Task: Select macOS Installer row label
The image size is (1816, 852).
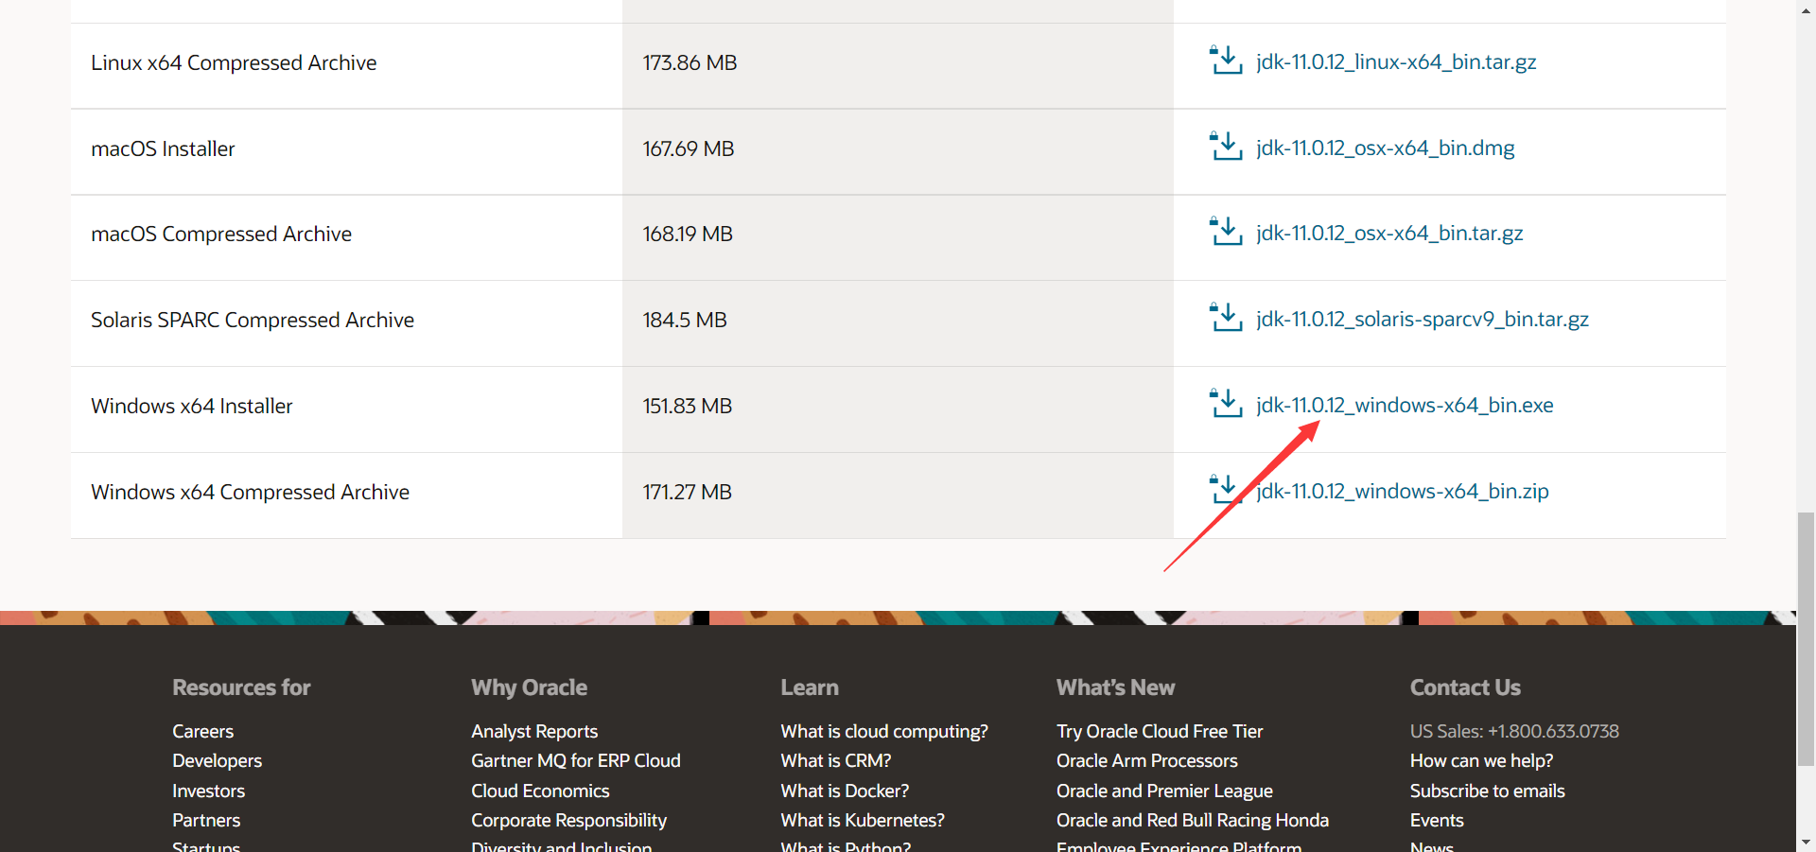Action: (163, 148)
